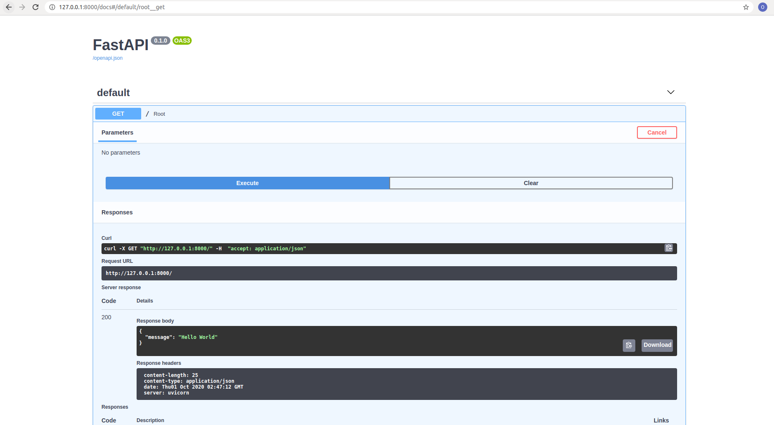This screenshot has width=774, height=425.
Task: Bookmark this page with the star icon
Action: (x=746, y=7)
